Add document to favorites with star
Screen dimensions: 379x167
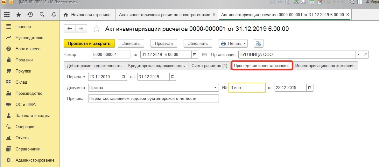pyautogui.click(x=96, y=29)
